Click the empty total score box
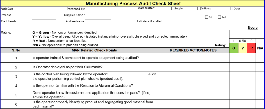 click(x=247, y=34)
